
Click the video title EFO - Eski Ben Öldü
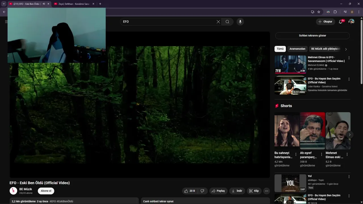coord(40,183)
